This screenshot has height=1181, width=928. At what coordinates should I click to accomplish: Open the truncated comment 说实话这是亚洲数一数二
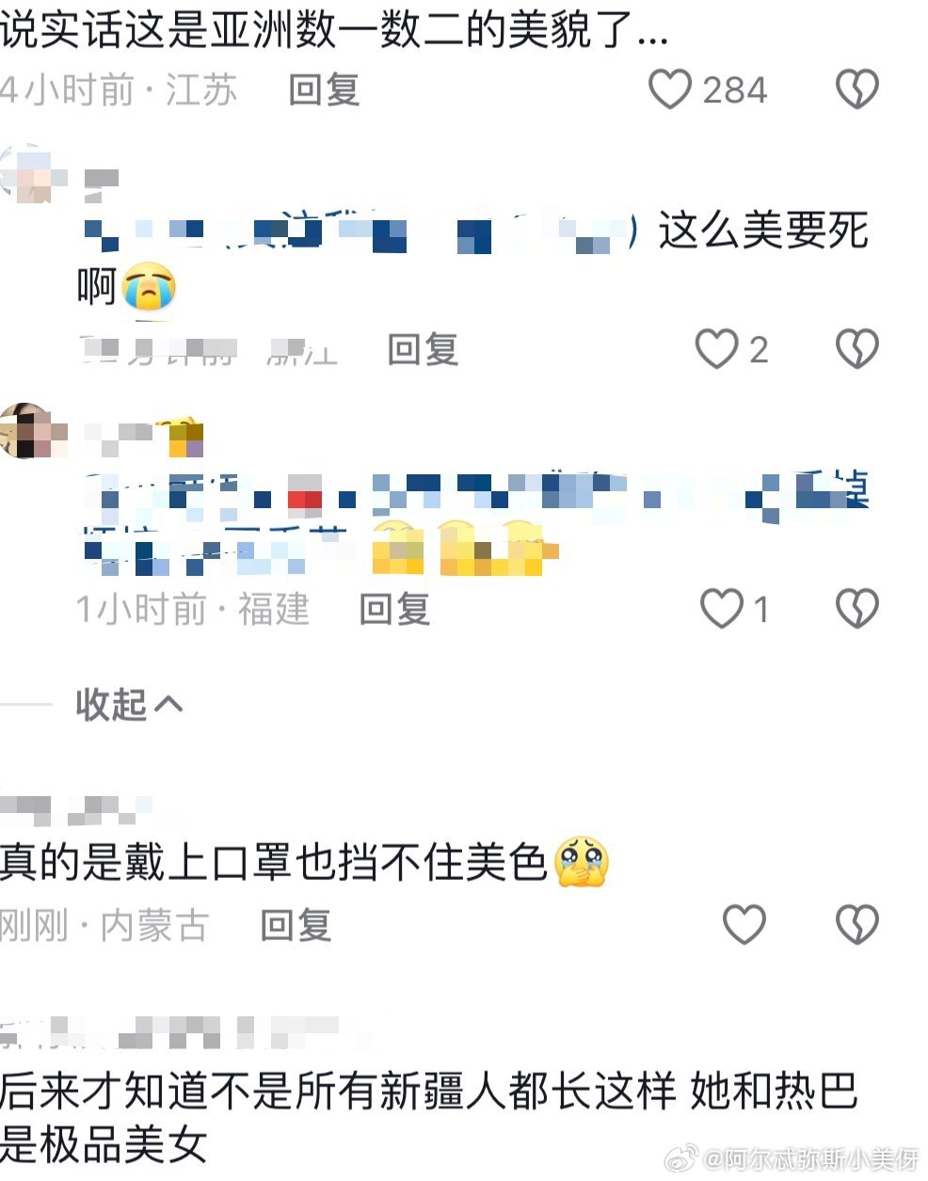[334, 30]
